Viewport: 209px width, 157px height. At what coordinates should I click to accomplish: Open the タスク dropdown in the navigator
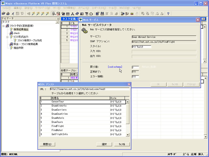(57, 22)
